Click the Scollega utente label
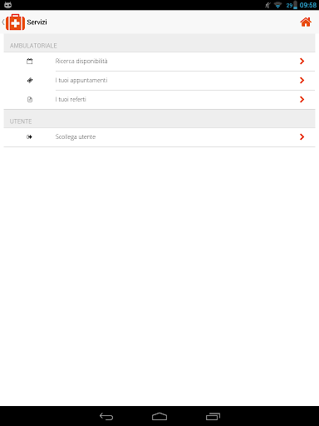 click(x=76, y=136)
